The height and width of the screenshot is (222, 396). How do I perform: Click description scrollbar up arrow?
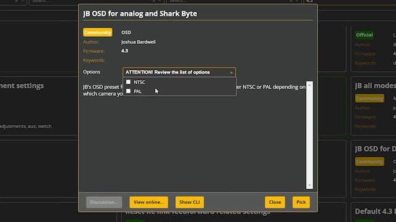309,85
